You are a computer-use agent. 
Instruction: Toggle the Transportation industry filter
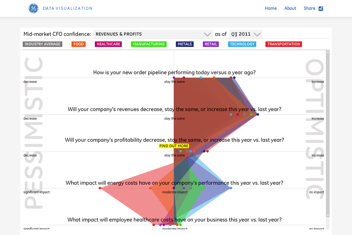[284, 44]
